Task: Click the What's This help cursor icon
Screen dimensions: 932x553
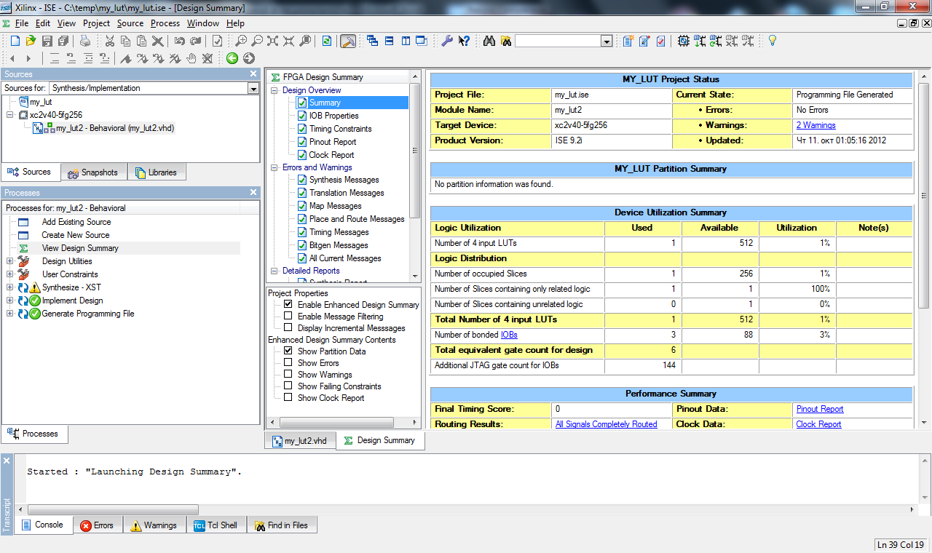Action: pyautogui.click(x=464, y=41)
